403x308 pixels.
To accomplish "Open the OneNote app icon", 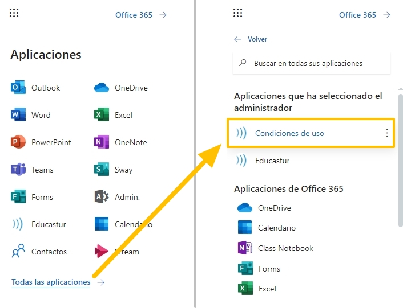I will click(x=102, y=142).
